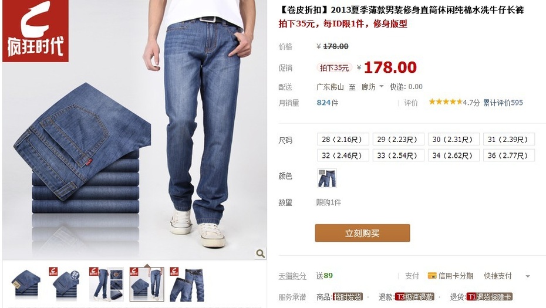The height and width of the screenshot is (308, 546).
Task: Click the T3 极速退款 badge
Action: point(414,297)
